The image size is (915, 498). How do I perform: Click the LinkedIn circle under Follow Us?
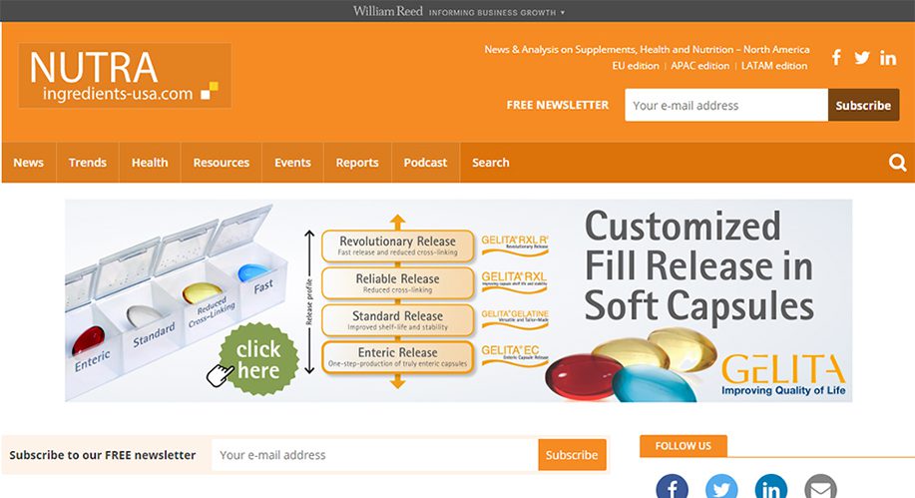pos(771,487)
